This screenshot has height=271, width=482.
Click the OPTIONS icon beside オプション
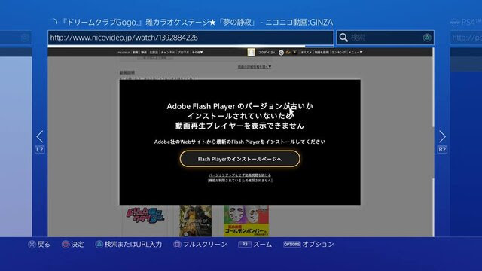(291, 244)
